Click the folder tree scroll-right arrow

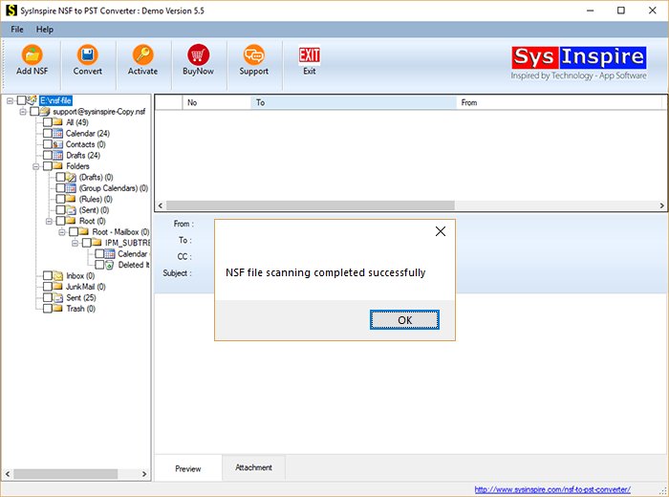point(144,474)
